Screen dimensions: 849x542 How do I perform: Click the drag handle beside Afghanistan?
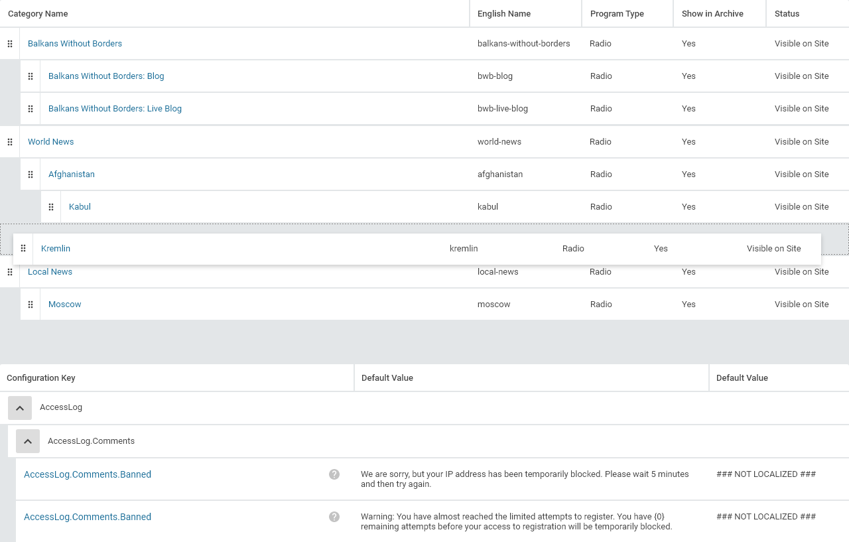point(31,174)
